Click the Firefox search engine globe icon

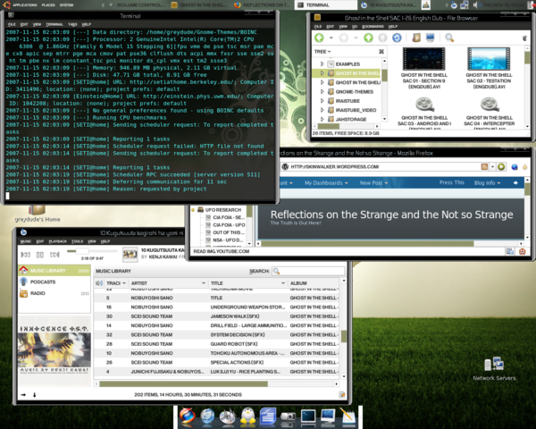(x=515, y=167)
